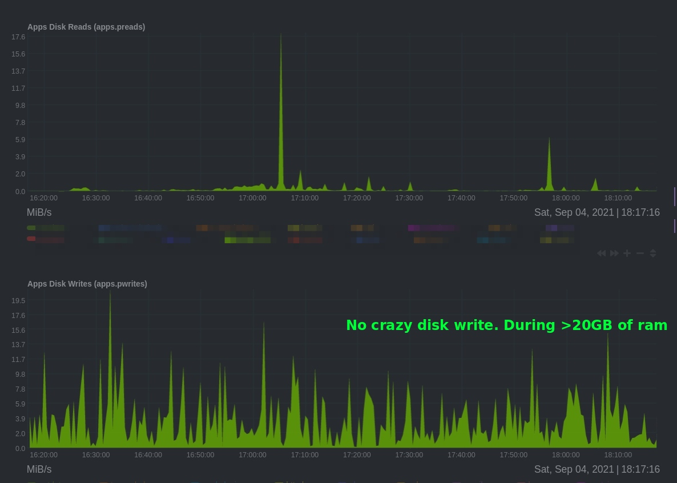Click the green dot marker in the reads legend

pyautogui.click(x=31, y=228)
